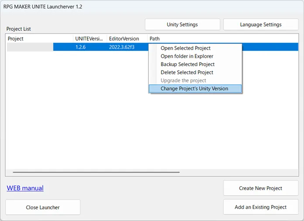The image size is (304, 221).
Task: Click the greyed Upgrade the project entry
Action: coord(183,80)
